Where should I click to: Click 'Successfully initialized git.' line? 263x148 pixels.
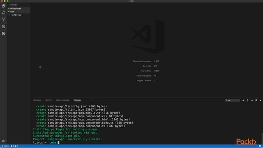57,136
